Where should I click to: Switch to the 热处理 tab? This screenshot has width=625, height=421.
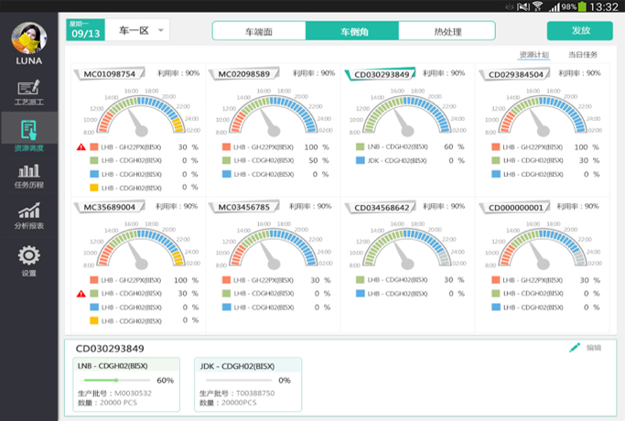[446, 31]
